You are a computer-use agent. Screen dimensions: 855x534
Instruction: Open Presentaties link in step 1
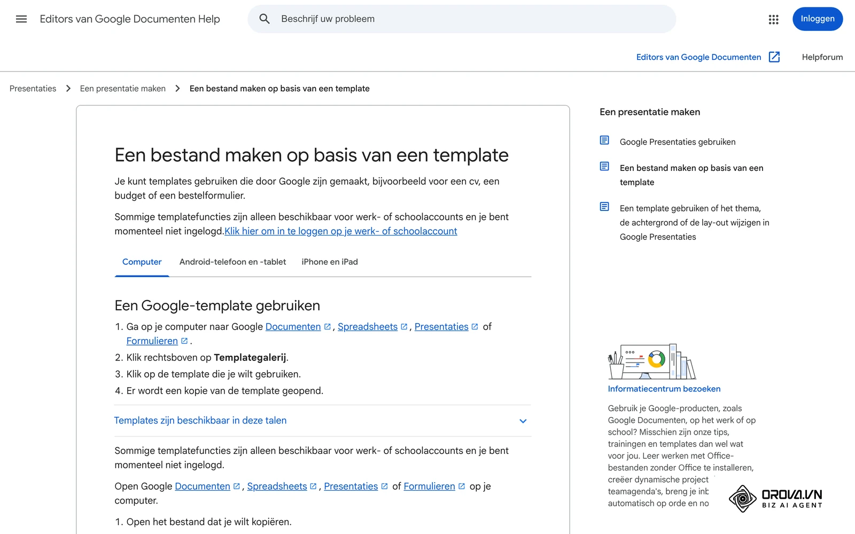(x=441, y=327)
